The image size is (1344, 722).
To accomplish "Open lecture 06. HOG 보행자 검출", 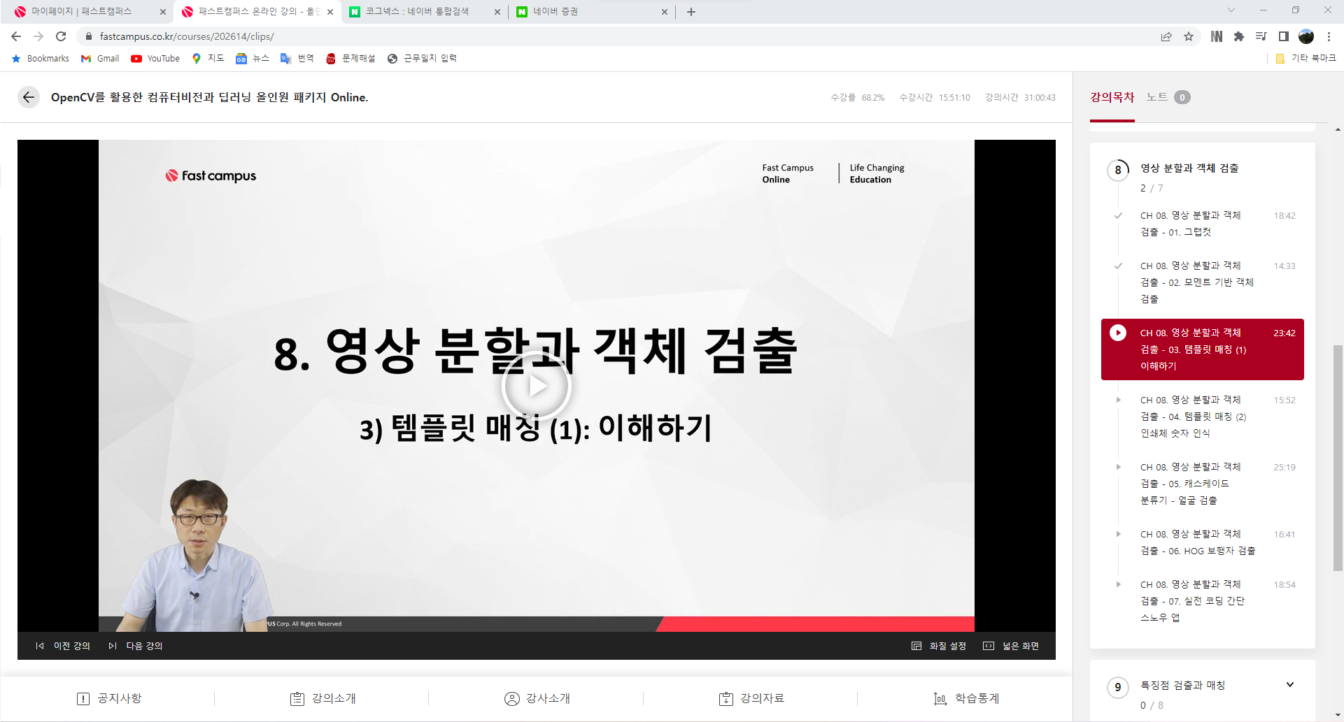I will pyautogui.click(x=1203, y=542).
